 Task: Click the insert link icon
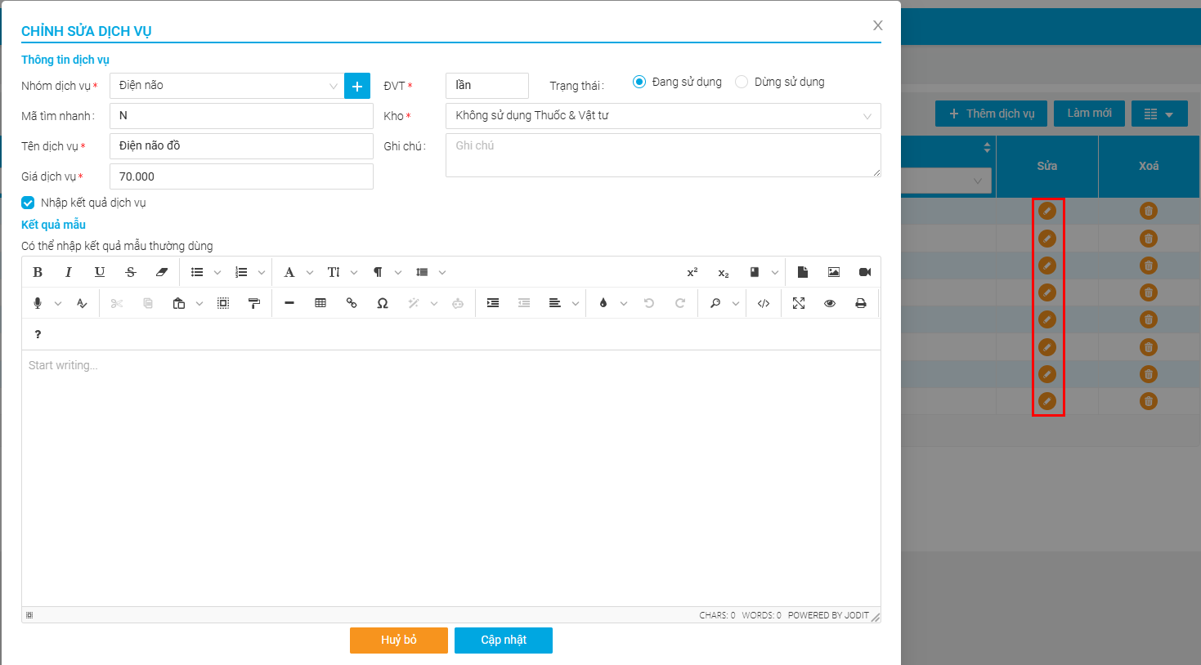click(x=352, y=303)
